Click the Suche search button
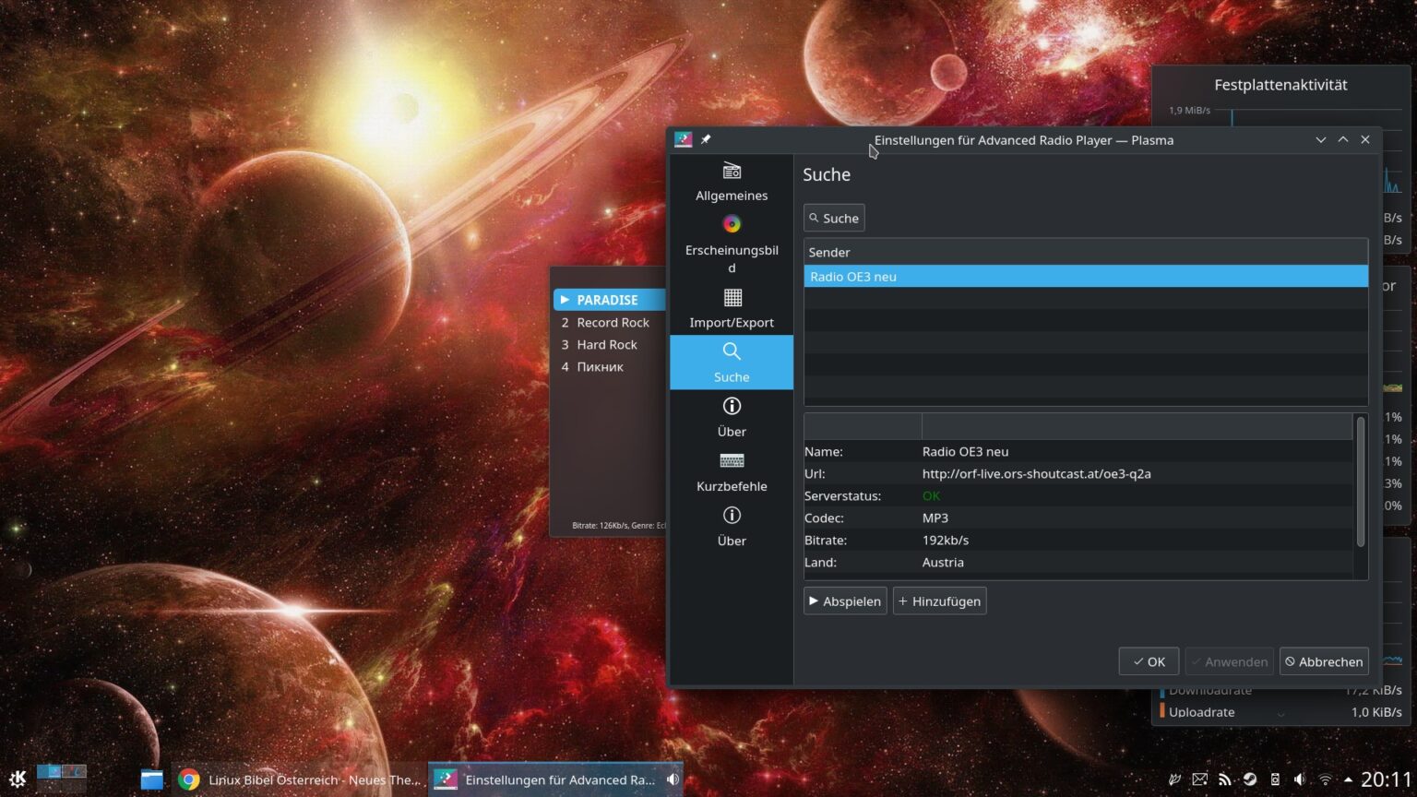Screen dimensions: 1417x797 (x=834, y=219)
